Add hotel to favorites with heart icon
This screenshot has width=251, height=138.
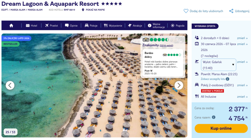(x=186, y=11)
